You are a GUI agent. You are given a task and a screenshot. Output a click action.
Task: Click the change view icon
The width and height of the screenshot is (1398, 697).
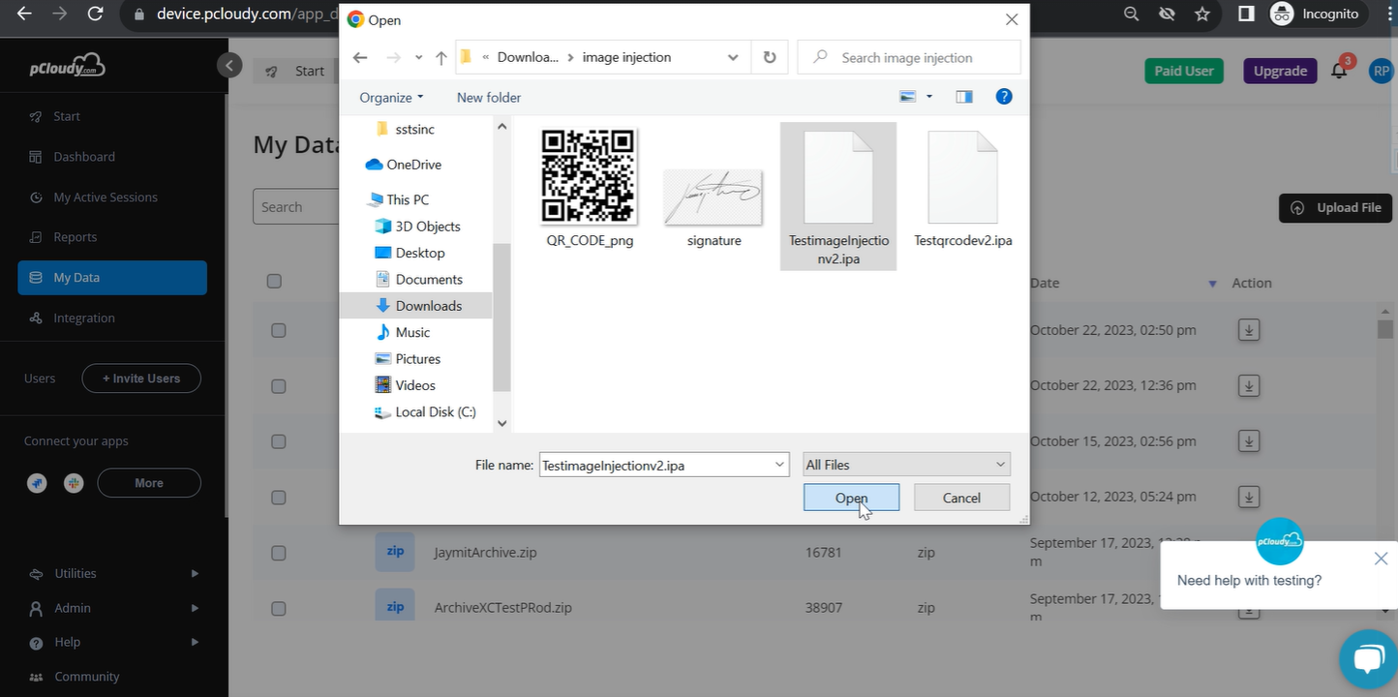click(x=908, y=97)
